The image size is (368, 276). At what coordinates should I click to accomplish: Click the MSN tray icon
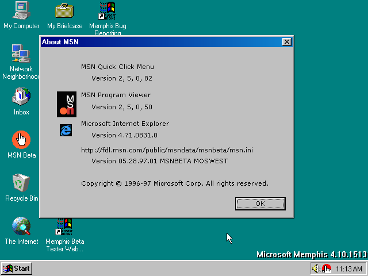pos(326,269)
